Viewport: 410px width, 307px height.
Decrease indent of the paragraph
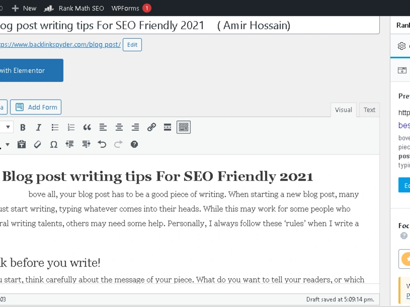(x=70, y=144)
